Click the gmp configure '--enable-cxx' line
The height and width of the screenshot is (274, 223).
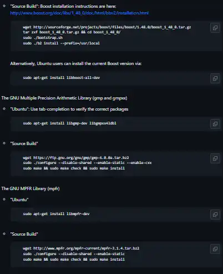coord(87,163)
